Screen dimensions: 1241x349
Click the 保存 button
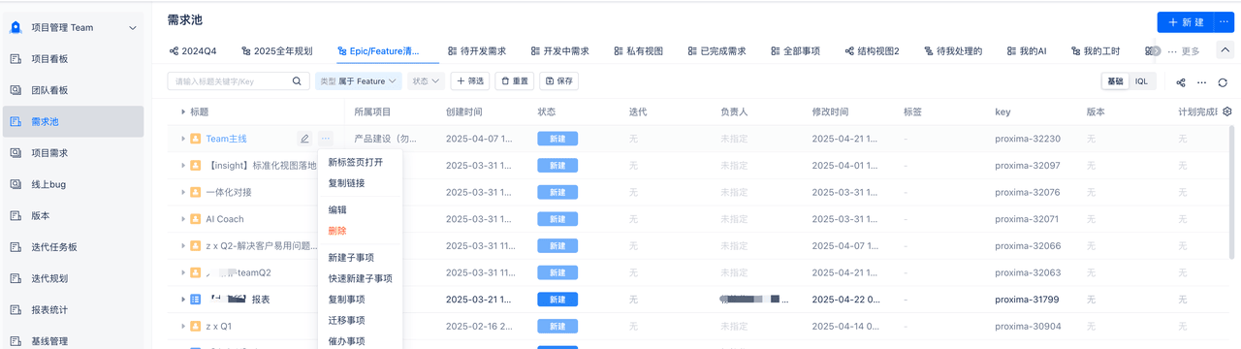click(557, 81)
